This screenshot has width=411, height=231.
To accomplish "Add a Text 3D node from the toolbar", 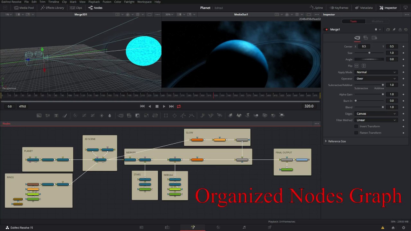I will [x=248, y=116].
